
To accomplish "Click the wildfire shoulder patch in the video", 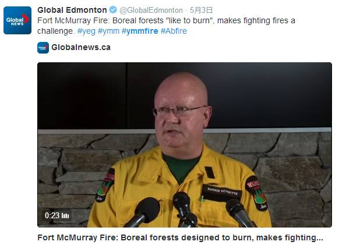I will point(256,193).
